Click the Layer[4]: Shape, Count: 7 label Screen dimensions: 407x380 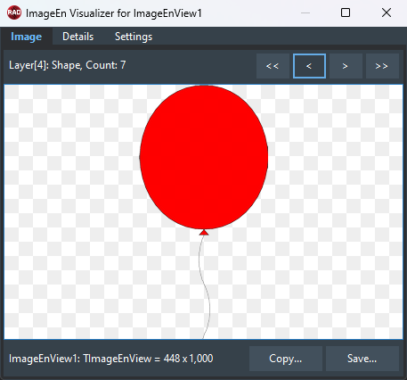[68, 65]
